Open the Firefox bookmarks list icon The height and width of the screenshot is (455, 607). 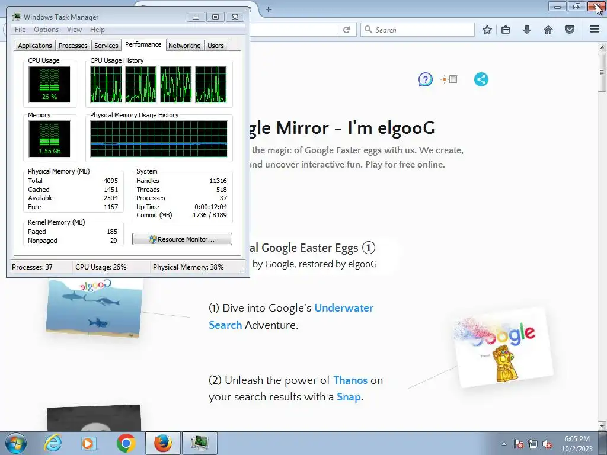(506, 30)
